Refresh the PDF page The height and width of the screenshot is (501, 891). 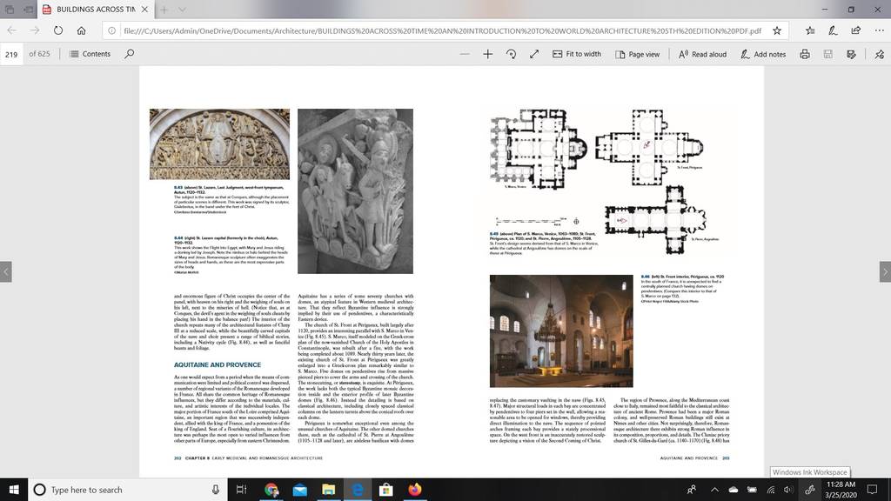58,30
